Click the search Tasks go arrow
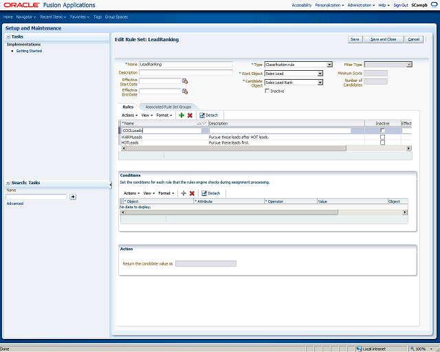The height and width of the screenshot is (352, 440). click(x=73, y=197)
